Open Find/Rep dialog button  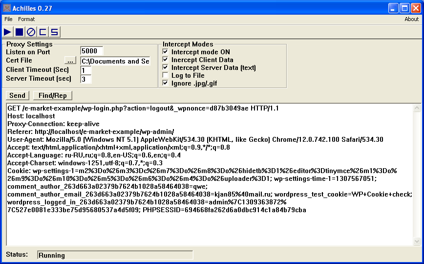coord(53,95)
